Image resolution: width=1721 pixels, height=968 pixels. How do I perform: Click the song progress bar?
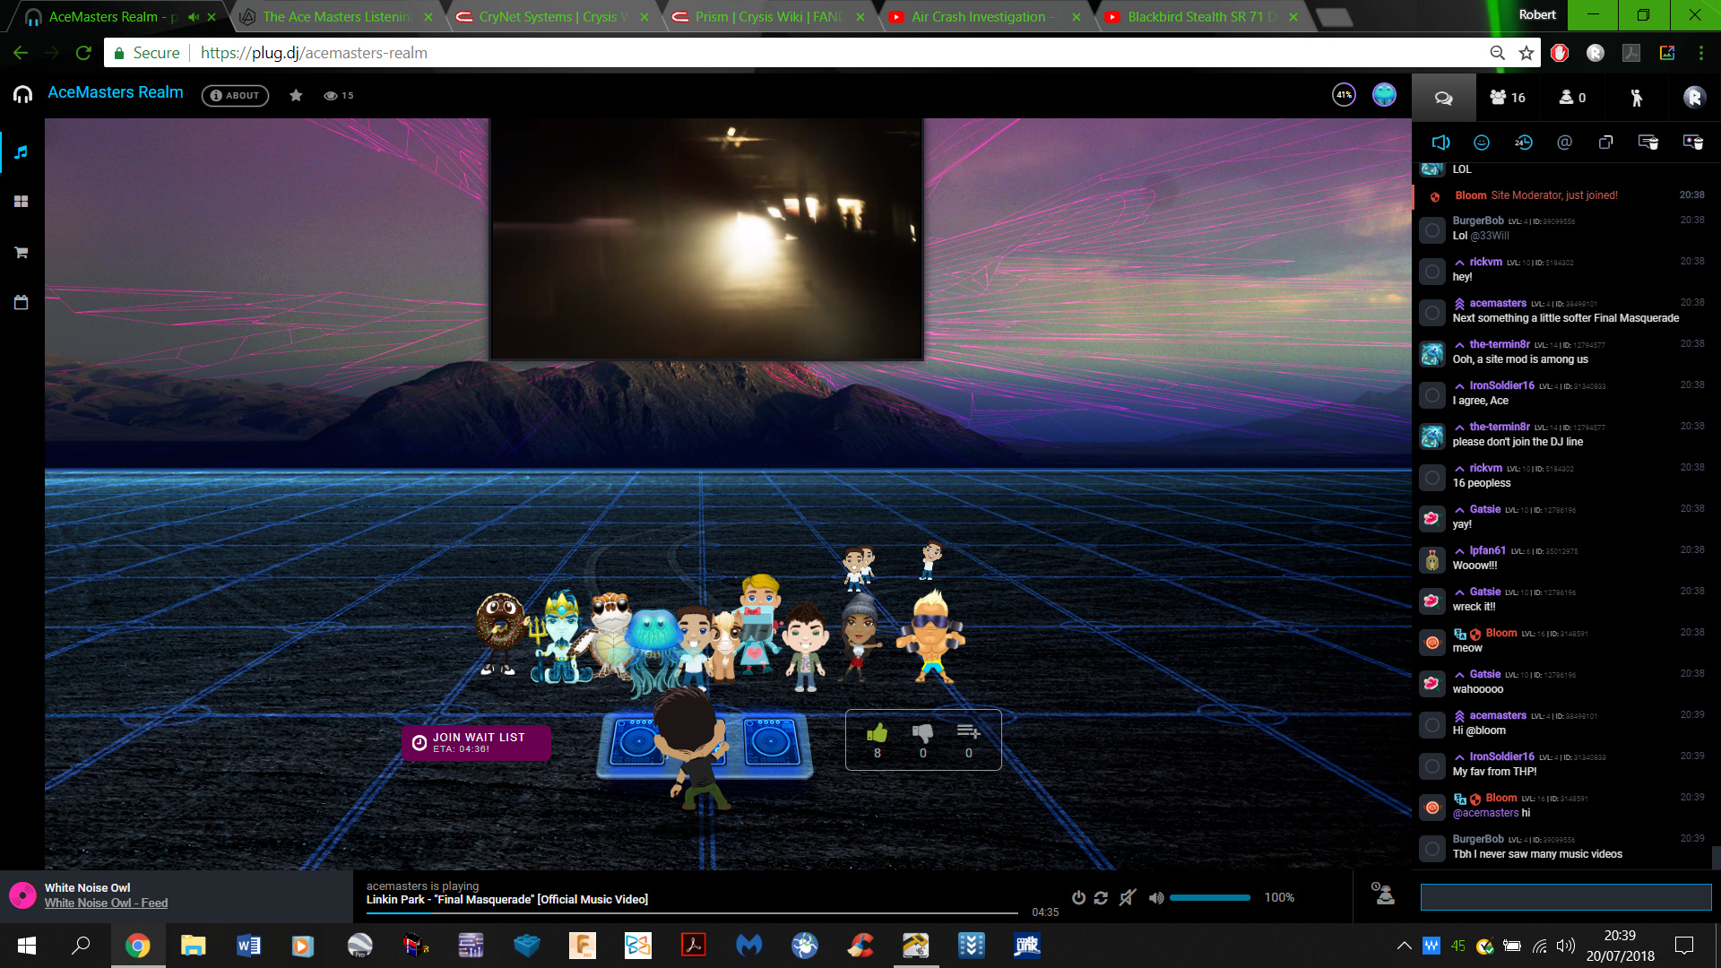click(x=692, y=912)
